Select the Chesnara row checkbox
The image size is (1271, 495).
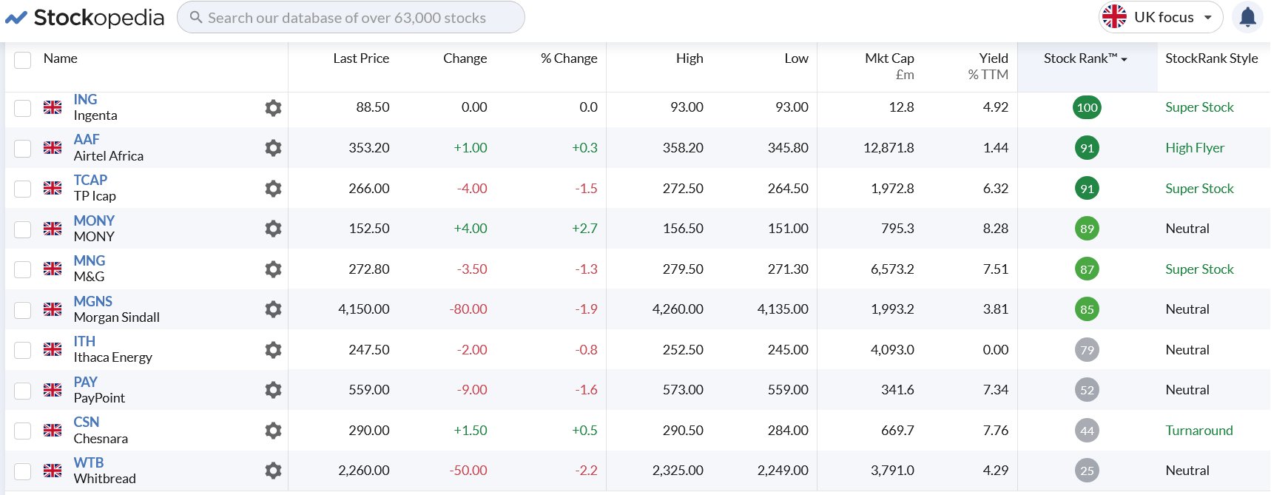coord(23,431)
